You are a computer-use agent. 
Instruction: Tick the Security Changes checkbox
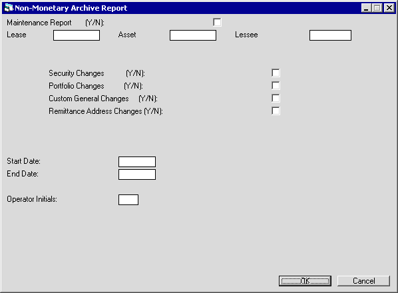point(276,73)
